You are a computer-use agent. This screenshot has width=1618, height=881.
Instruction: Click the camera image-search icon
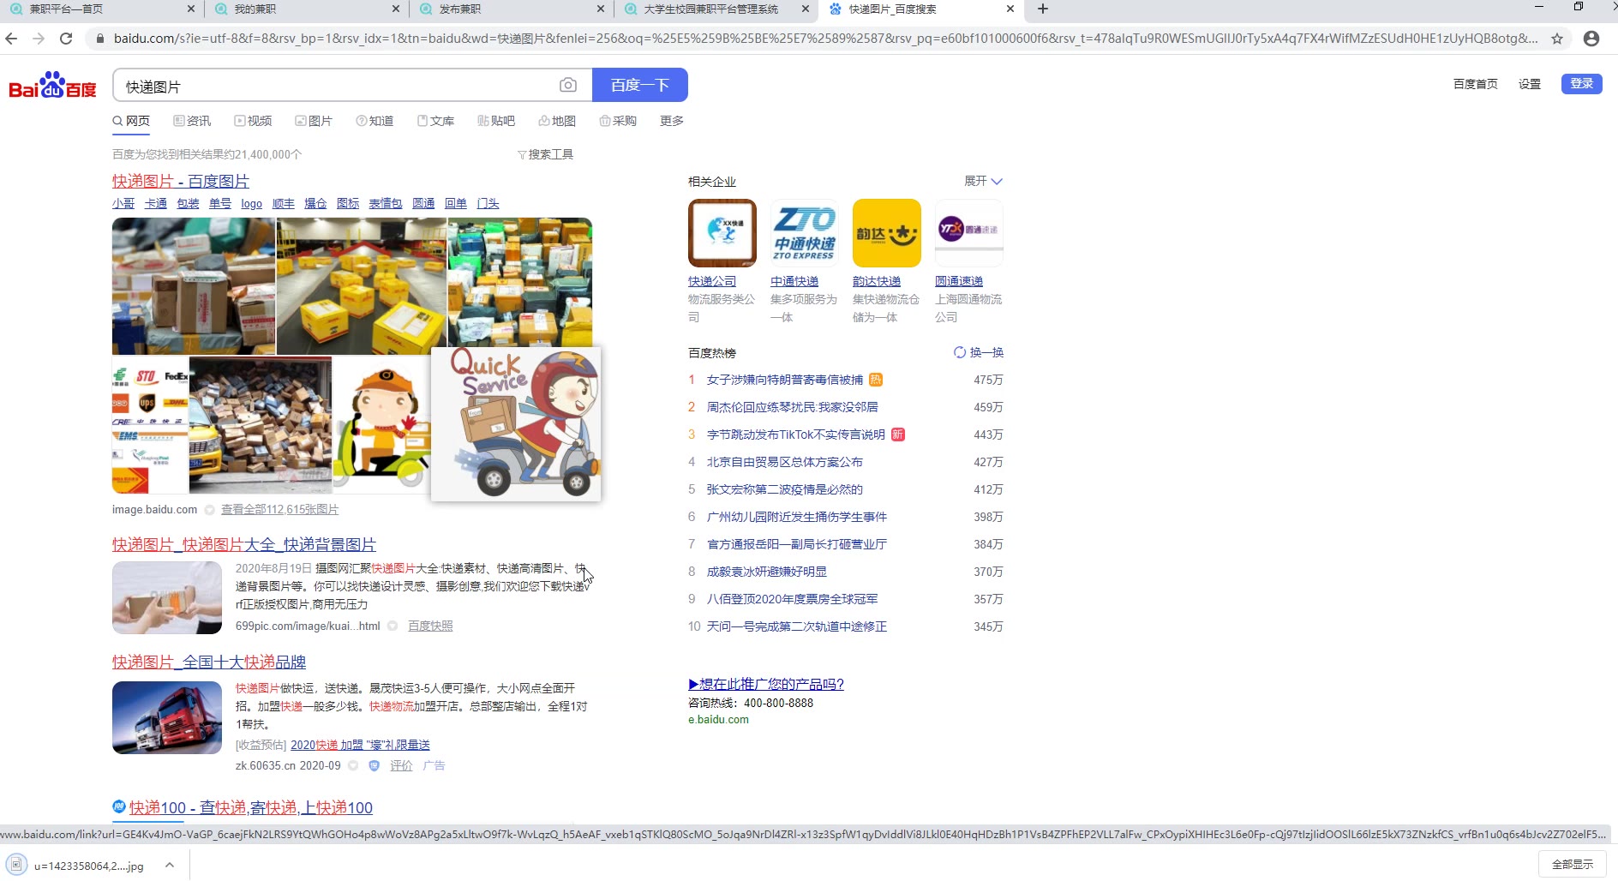pos(567,85)
